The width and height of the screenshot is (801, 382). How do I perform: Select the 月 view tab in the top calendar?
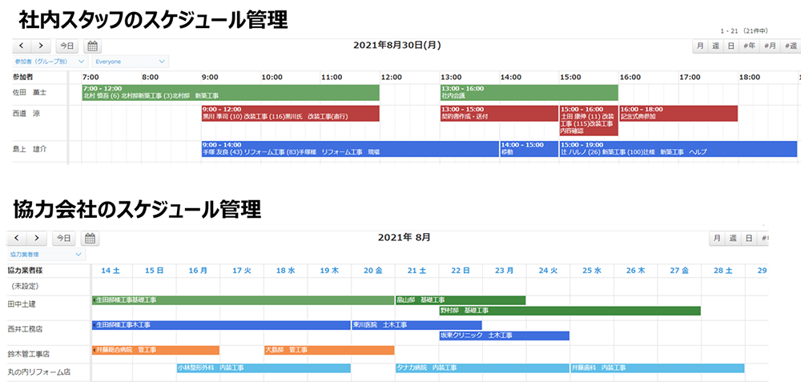pyautogui.click(x=701, y=46)
